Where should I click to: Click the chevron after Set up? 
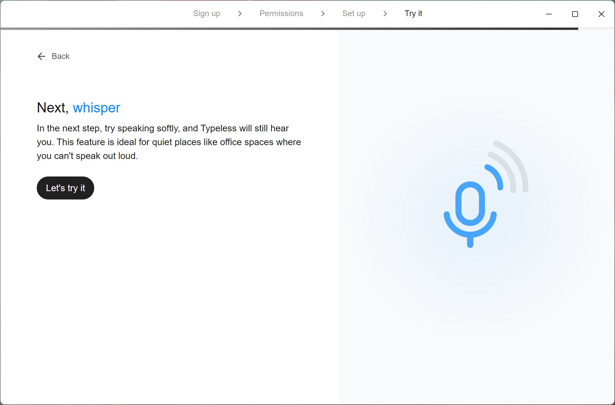385,14
